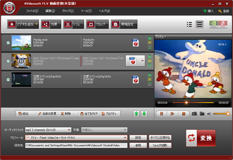The image size is (233, 160).
Task: Stop the preview playback
Action: pos(184,114)
